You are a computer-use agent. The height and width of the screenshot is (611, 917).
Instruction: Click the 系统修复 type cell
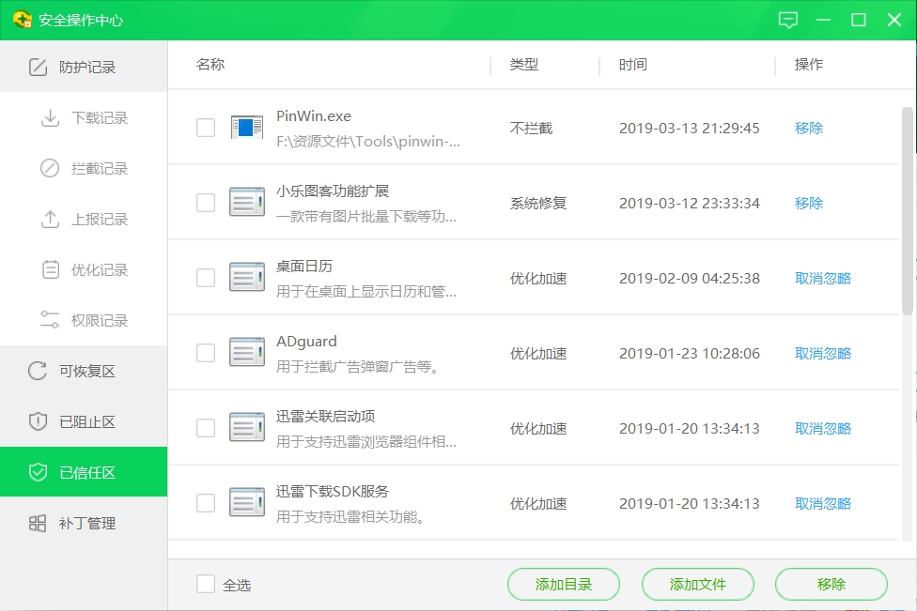[x=538, y=204]
